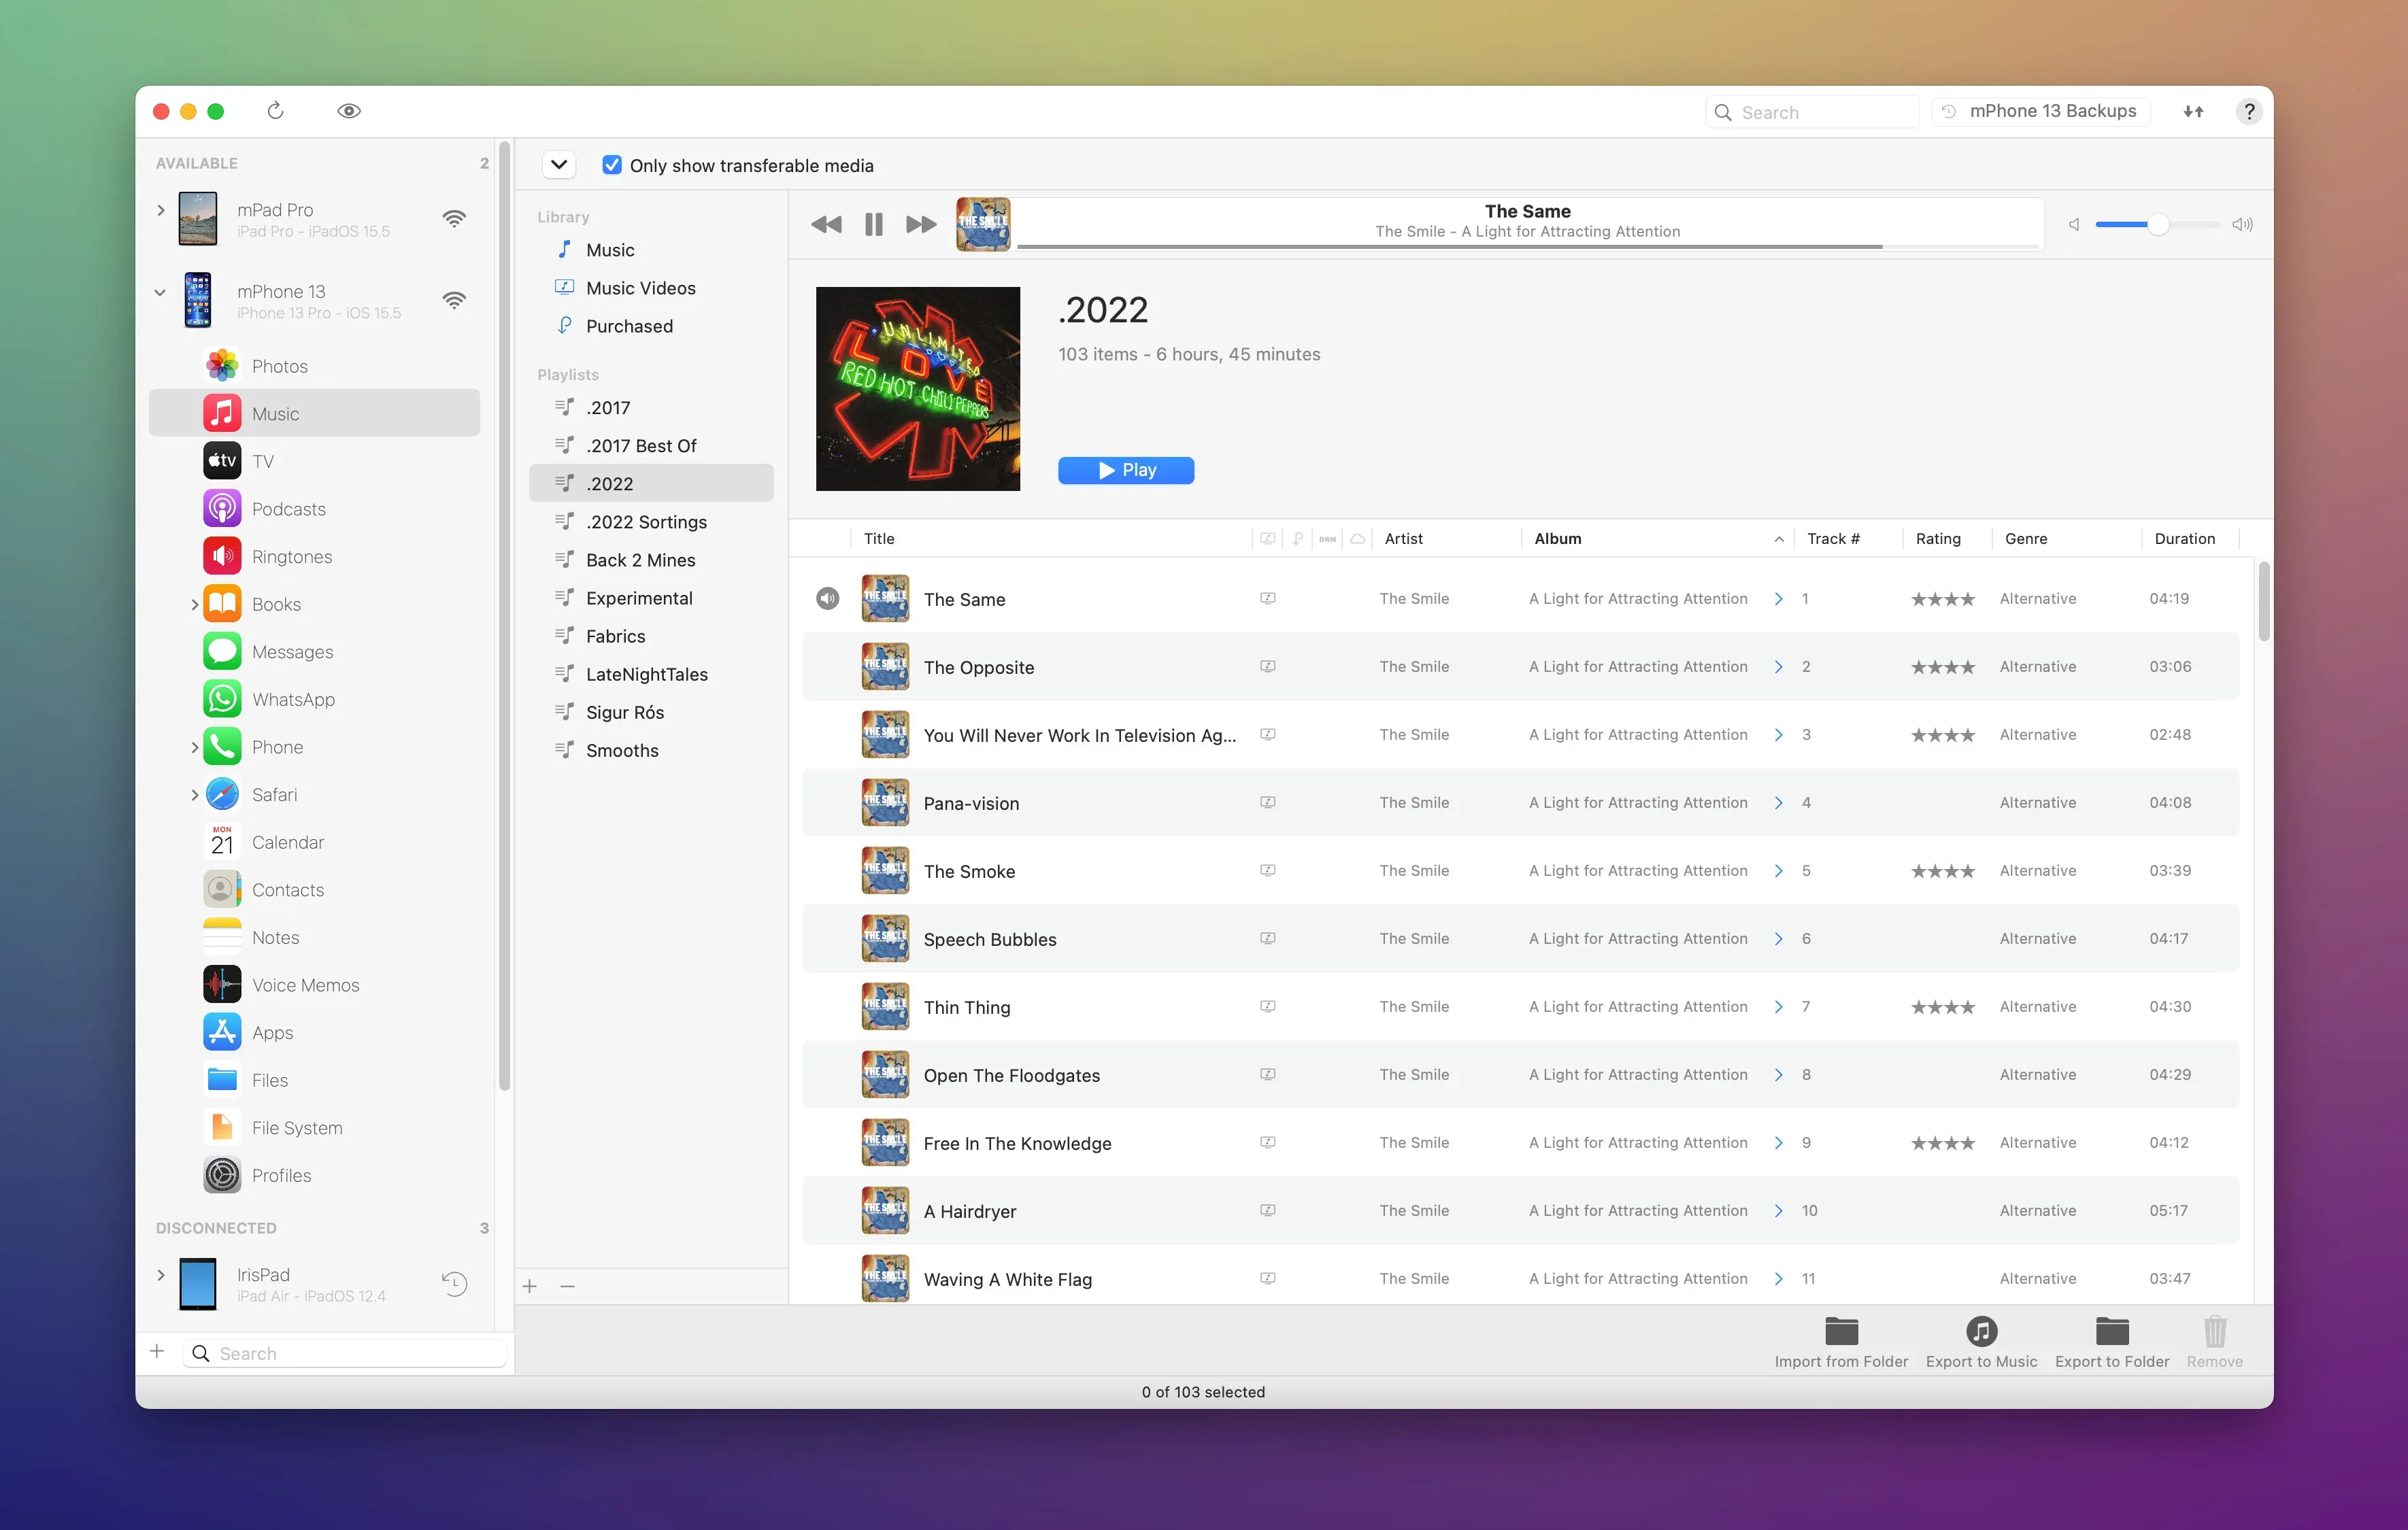This screenshot has height=1530, width=2408.
Task: Toggle the eye visibility icon in toolbar
Action: [348, 111]
